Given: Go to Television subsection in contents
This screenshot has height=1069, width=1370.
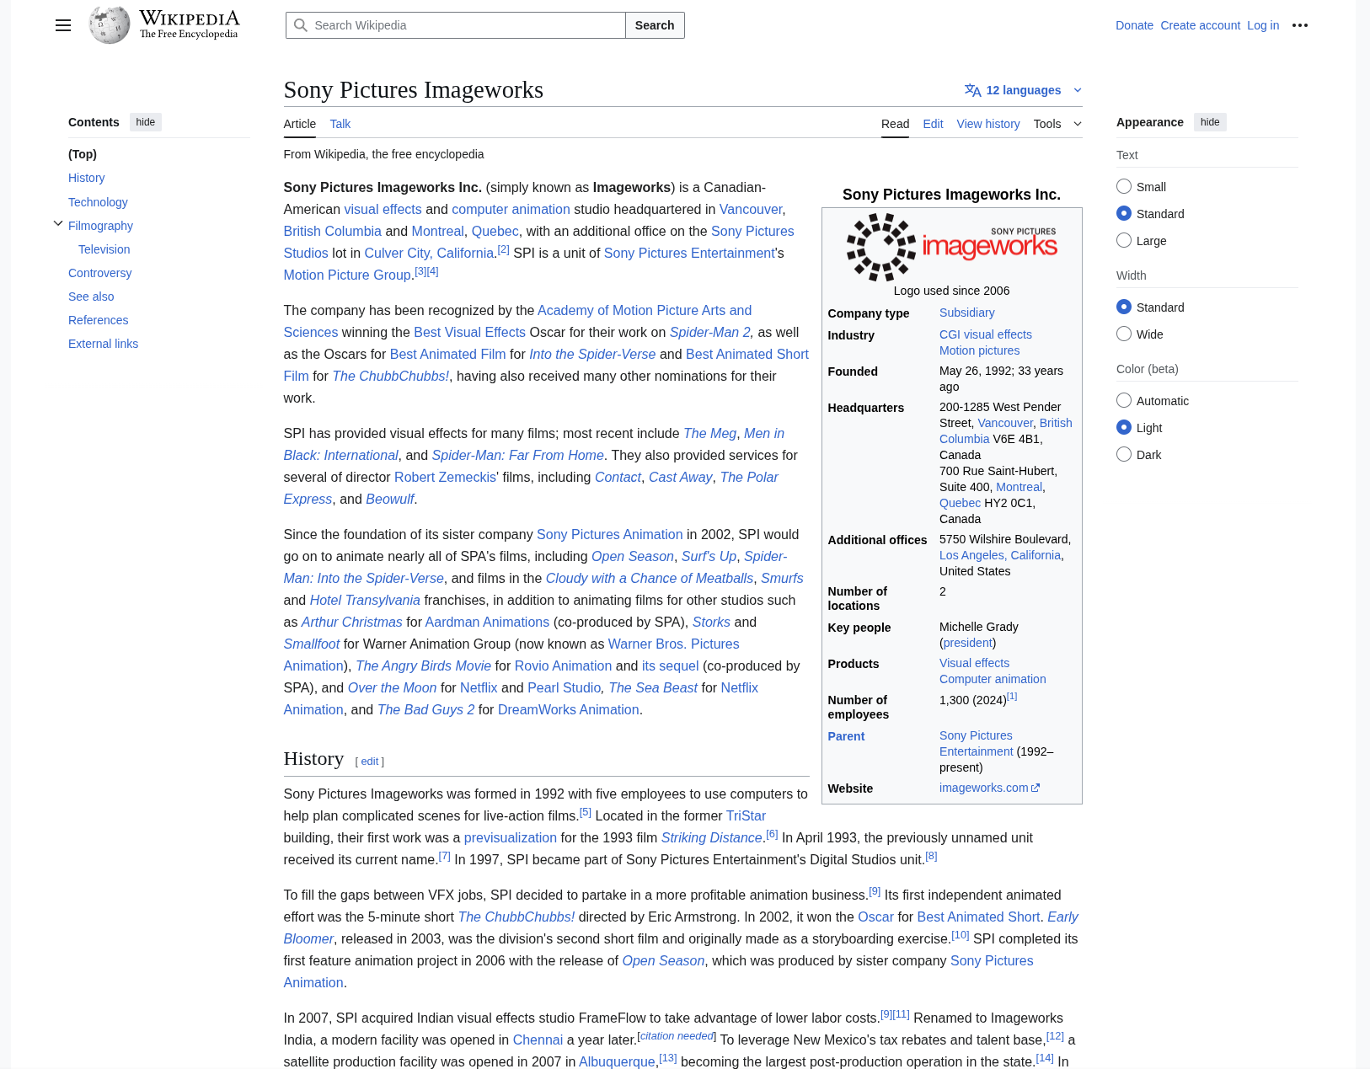Looking at the screenshot, I should 104,249.
